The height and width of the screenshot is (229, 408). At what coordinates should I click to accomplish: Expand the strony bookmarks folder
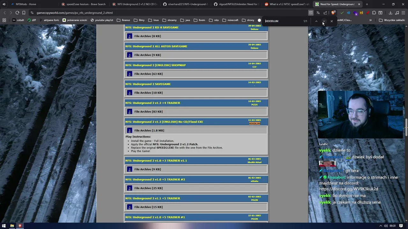[x=248, y=20]
